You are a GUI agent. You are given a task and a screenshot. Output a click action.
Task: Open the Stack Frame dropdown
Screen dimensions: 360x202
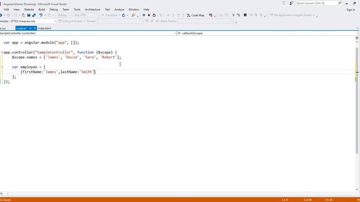tap(205, 21)
